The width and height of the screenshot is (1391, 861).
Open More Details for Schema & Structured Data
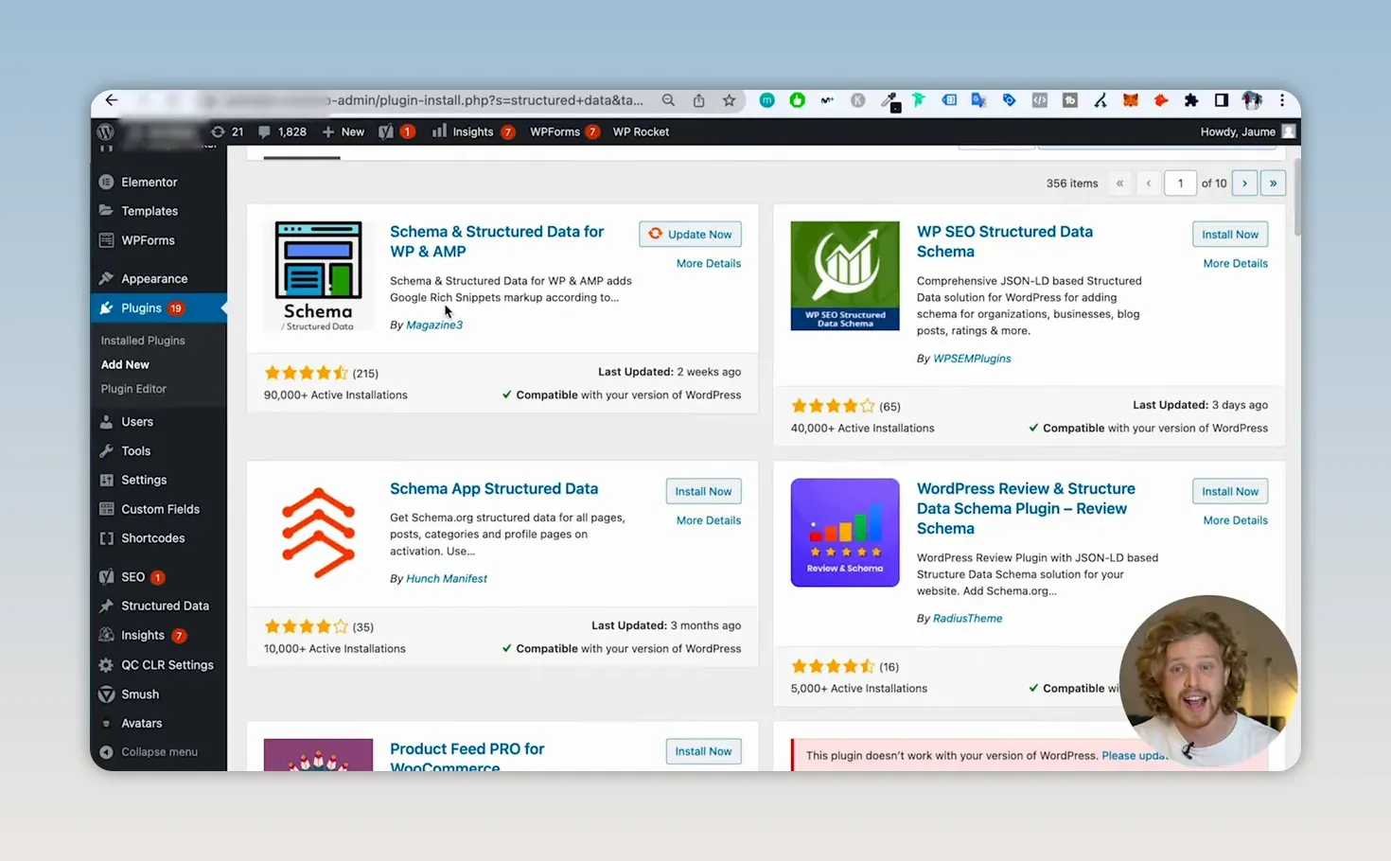tap(709, 264)
